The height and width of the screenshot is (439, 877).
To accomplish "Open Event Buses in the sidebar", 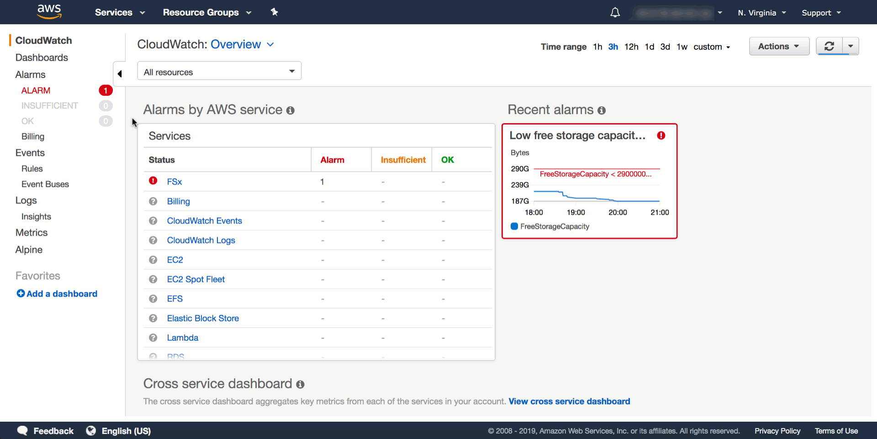I will pyautogui.click(x=45, y=184).
